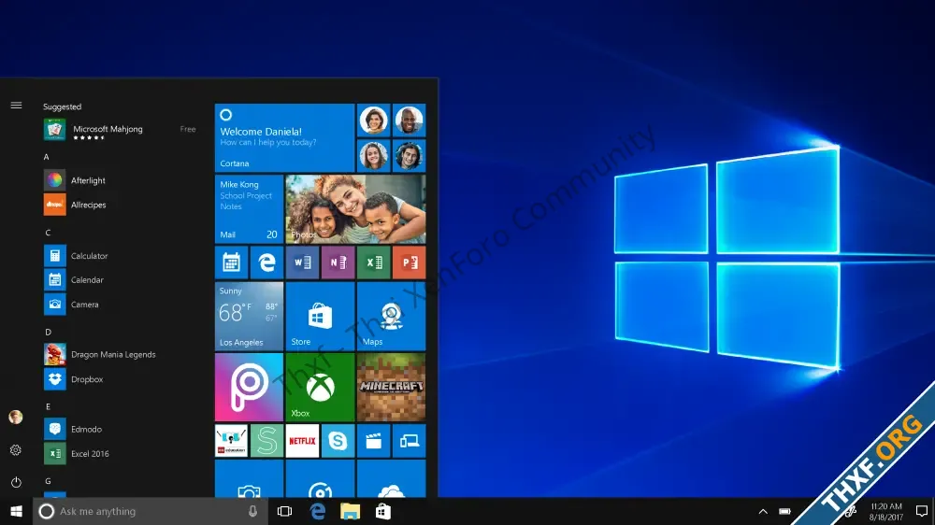Viewport: 935px width, 525px height.
Task: Open the user account picture
Action: (x=16, y=418)
